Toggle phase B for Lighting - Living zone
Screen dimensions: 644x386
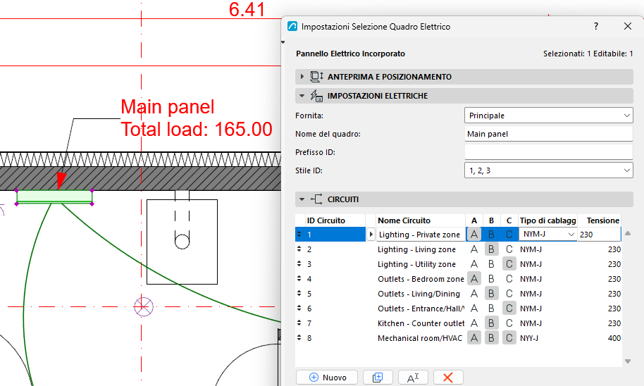[x=491, y=249]
